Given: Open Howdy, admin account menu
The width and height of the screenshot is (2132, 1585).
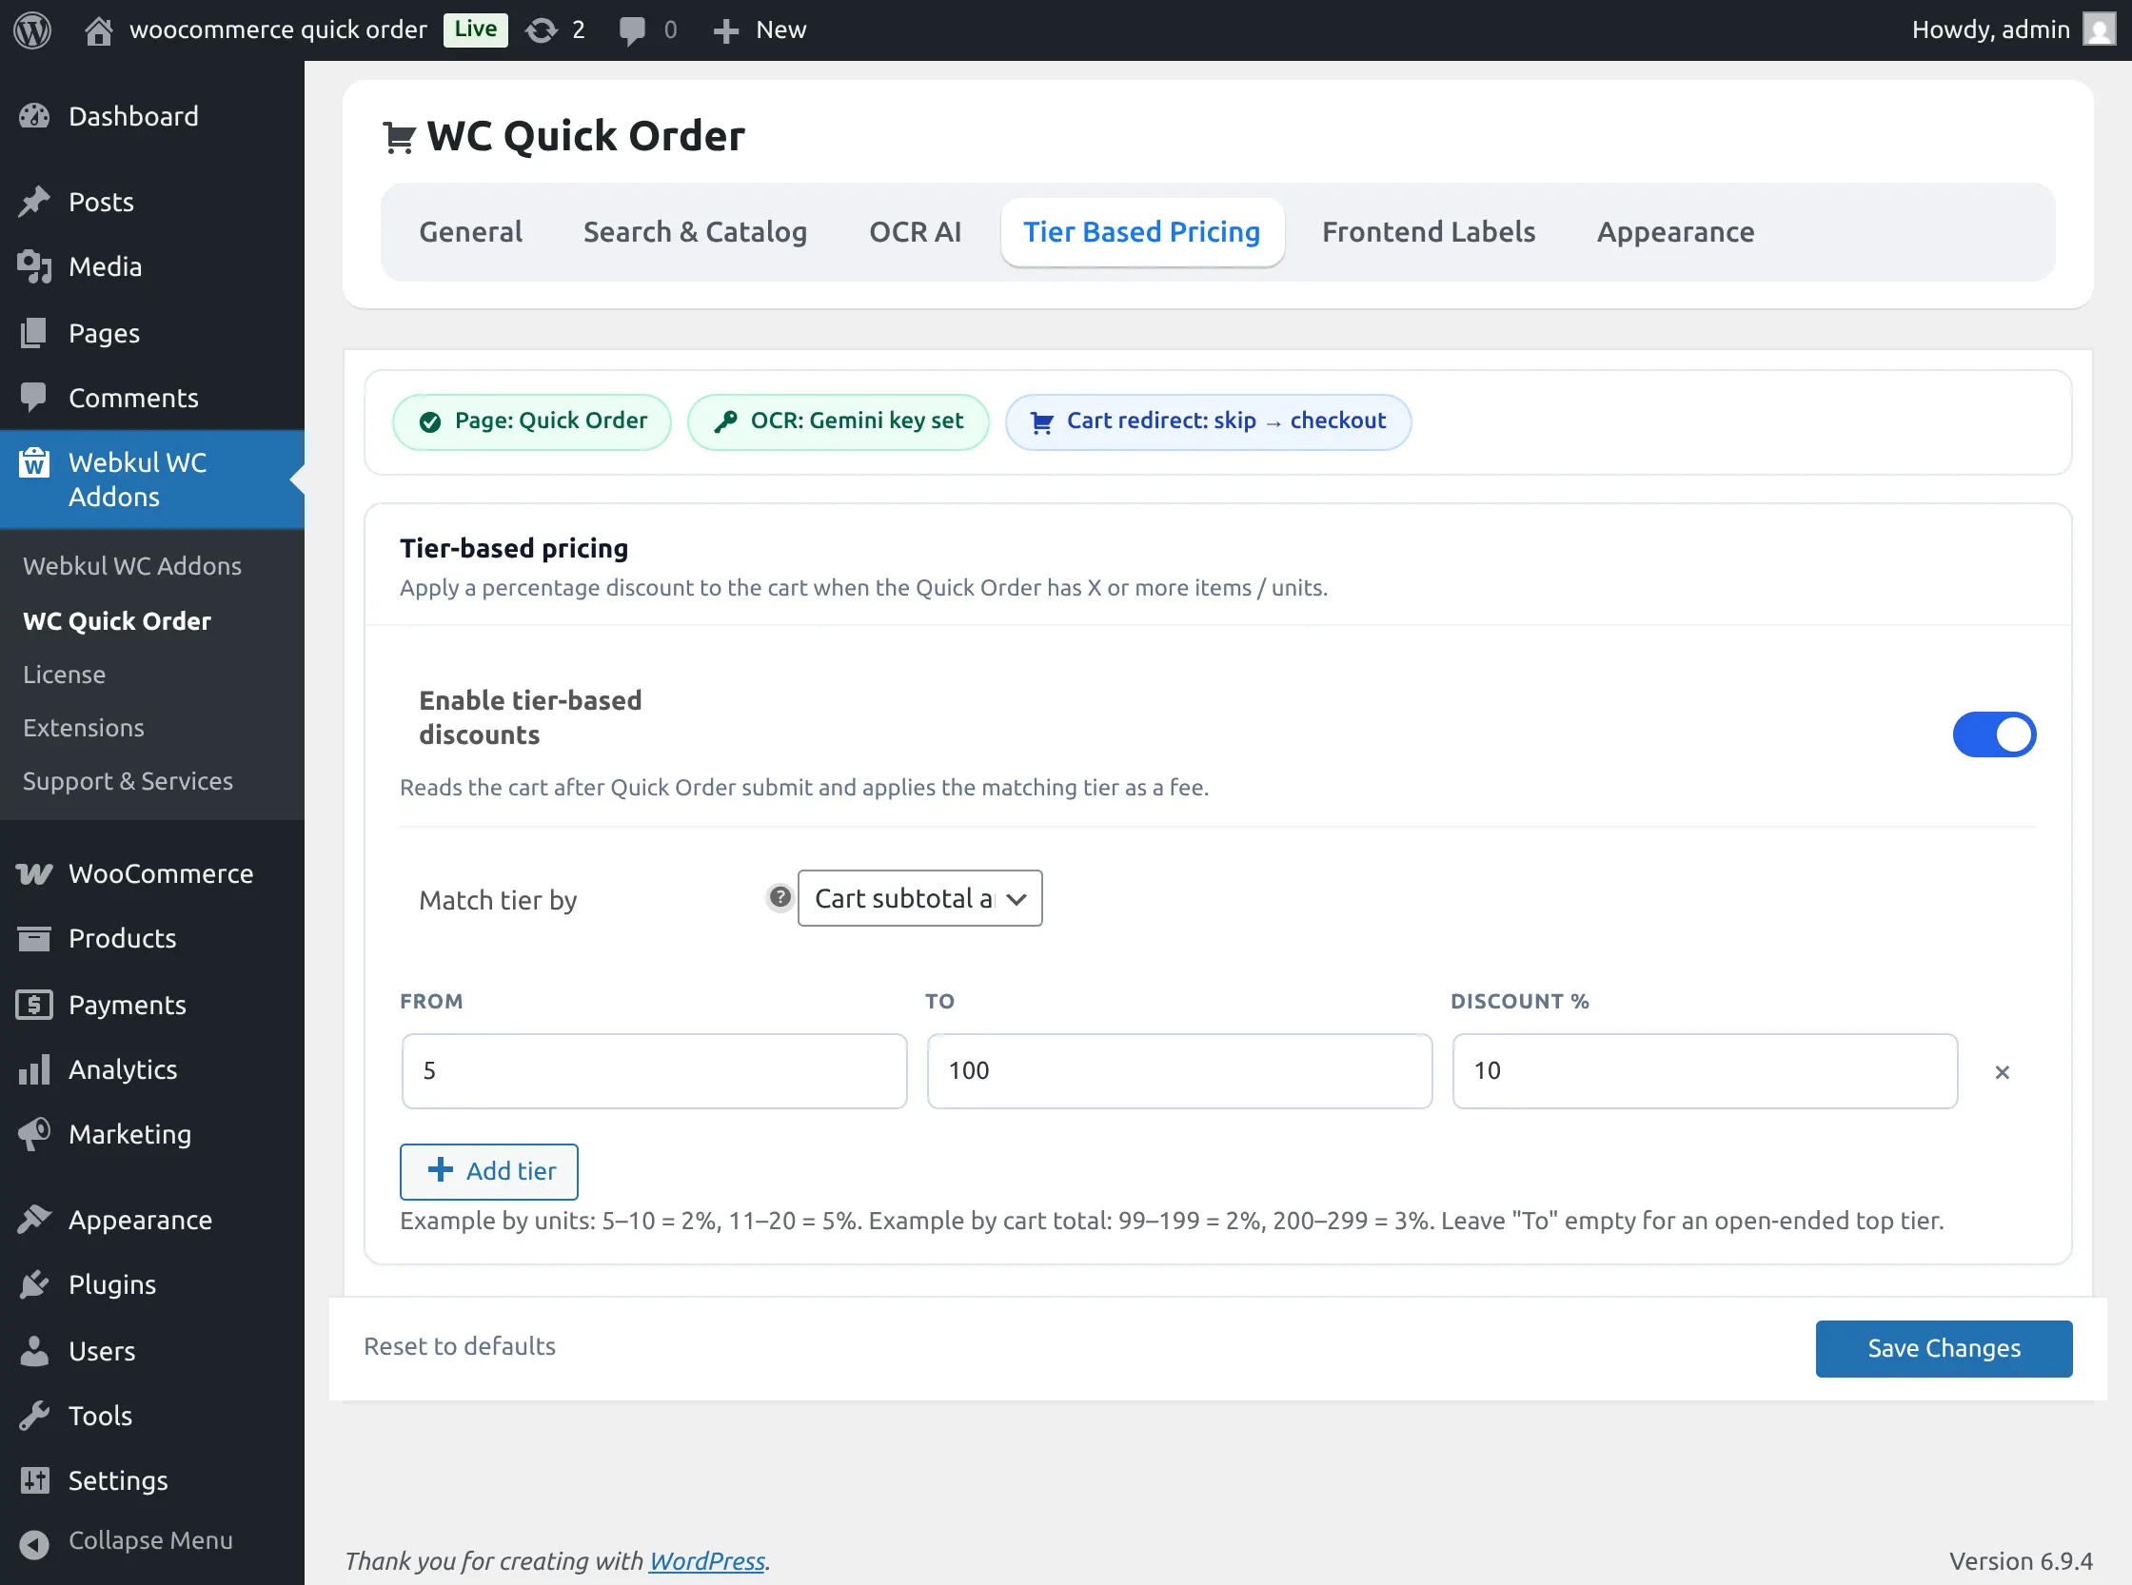Looking at the screenshot, I should click(x=2013, y=29).
